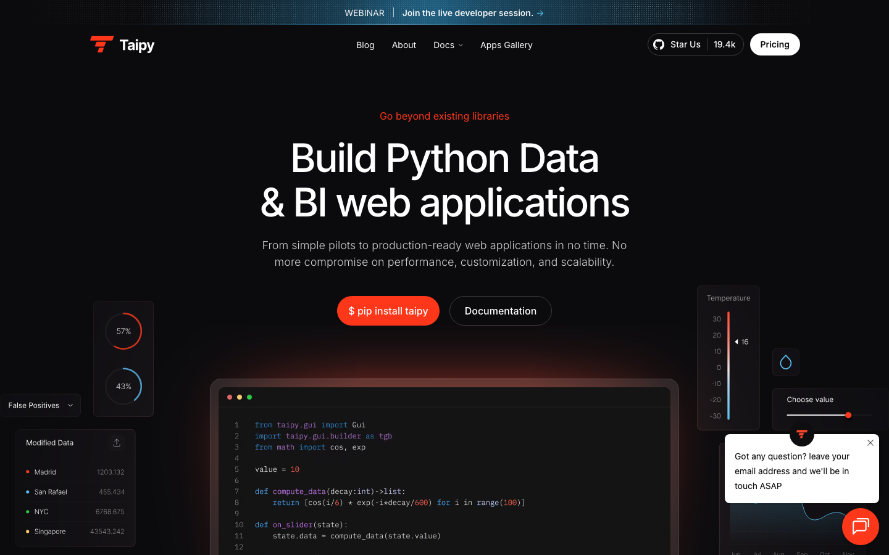This screenshot has height=555, width=889.
Task: Click the Modified Data card title
Action: pyautogui.click(x=50, y=443)
